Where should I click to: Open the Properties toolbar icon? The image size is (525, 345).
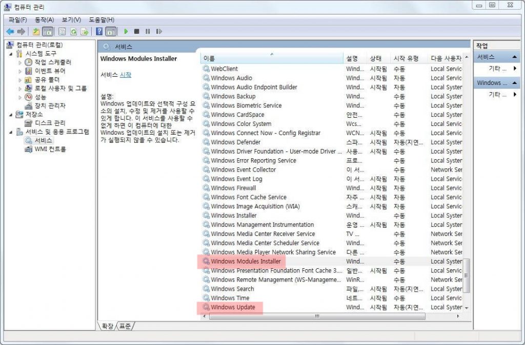tap(62, 31)
